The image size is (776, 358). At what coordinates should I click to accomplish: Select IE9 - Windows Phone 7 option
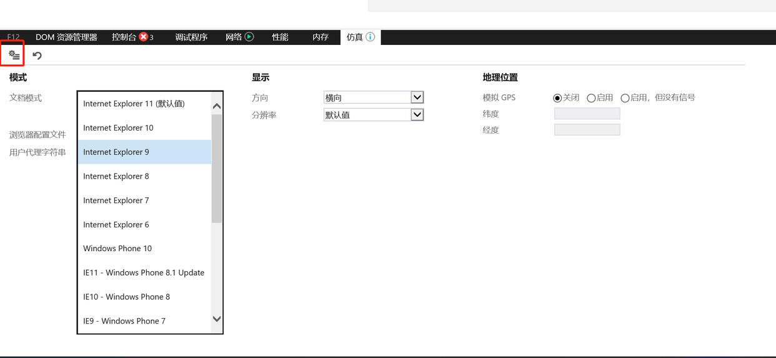[x=144, y=321]
